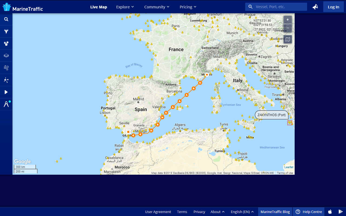Image resolution: width=346 pixels, height=216 pixels.
Task: Start the track playback icon
Action: (6, 92)
